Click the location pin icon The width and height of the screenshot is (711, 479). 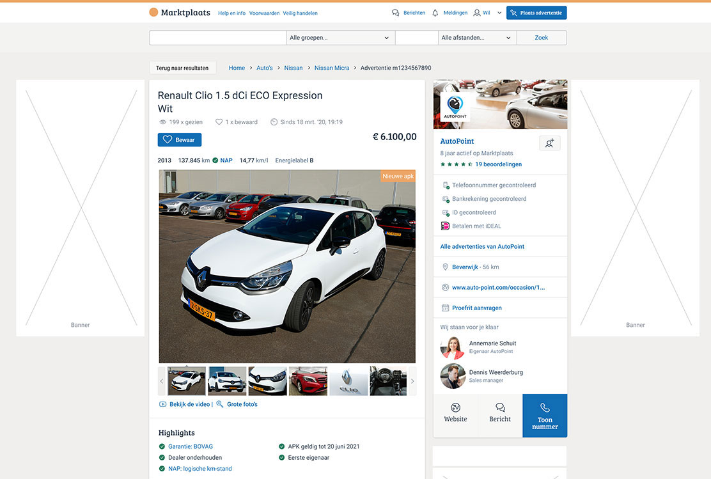coord(445,267)
